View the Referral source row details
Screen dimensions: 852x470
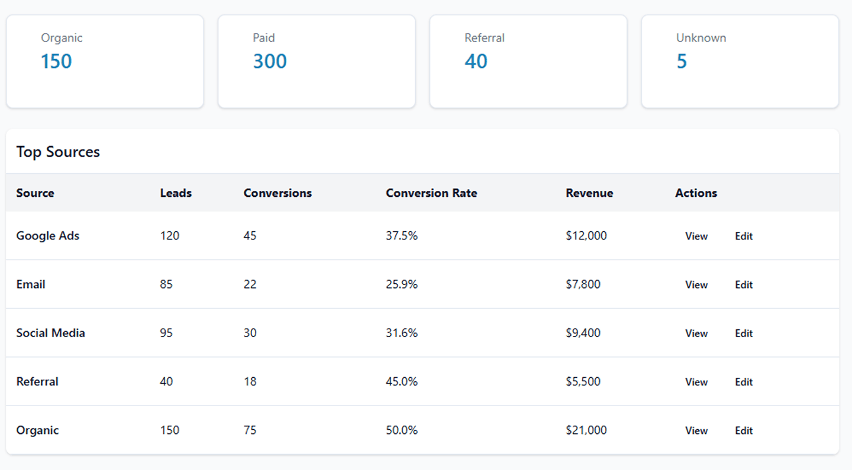pos(696,382)
